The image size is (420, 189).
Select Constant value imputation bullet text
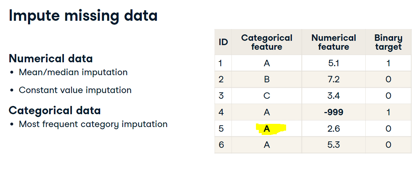tap(75, 90)
